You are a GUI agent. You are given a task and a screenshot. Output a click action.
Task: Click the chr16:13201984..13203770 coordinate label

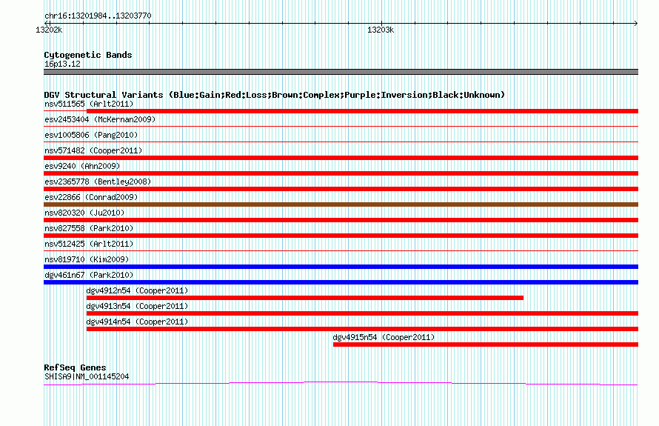point(98,16)
